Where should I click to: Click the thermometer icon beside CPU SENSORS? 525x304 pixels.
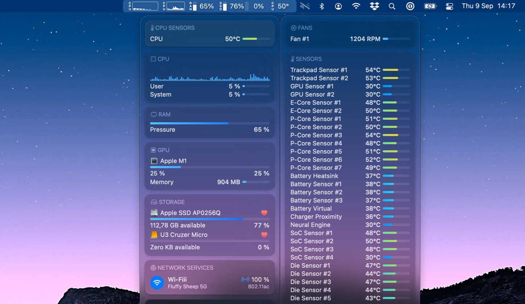pyautogui.click(x=152, y=28)
